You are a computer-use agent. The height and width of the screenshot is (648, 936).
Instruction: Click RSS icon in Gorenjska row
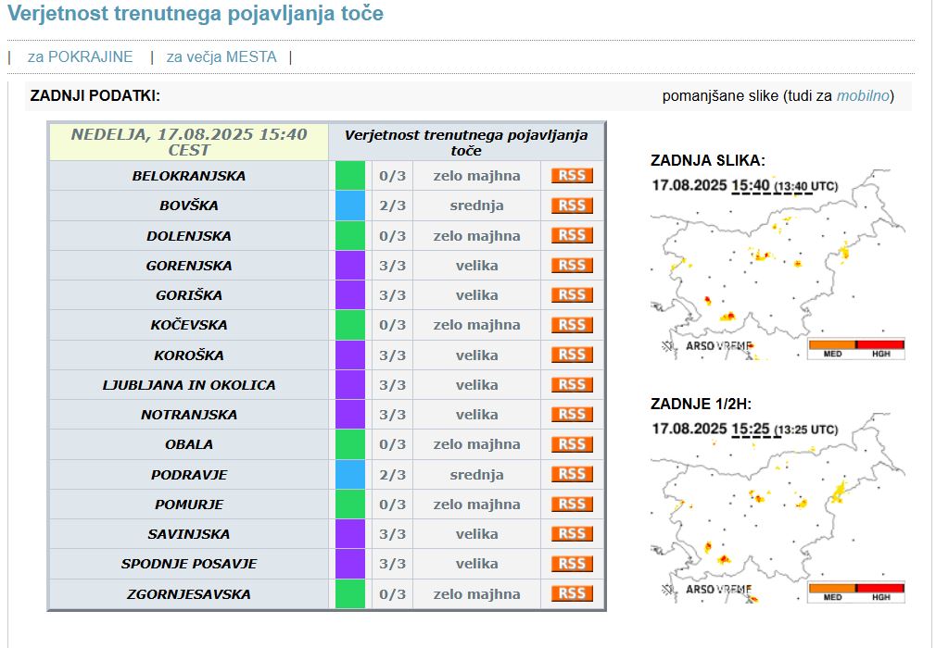[572, 266]
